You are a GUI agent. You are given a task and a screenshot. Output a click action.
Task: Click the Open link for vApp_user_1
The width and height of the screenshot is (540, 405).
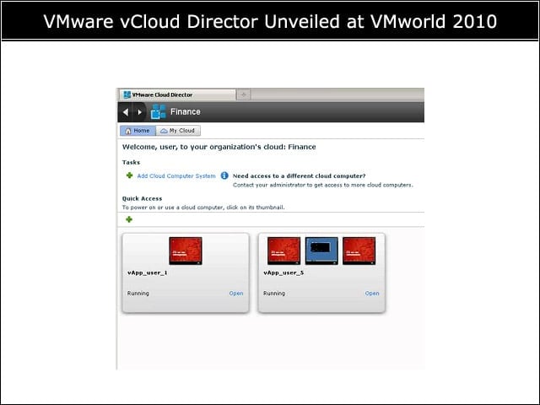[x=236, y=294]
